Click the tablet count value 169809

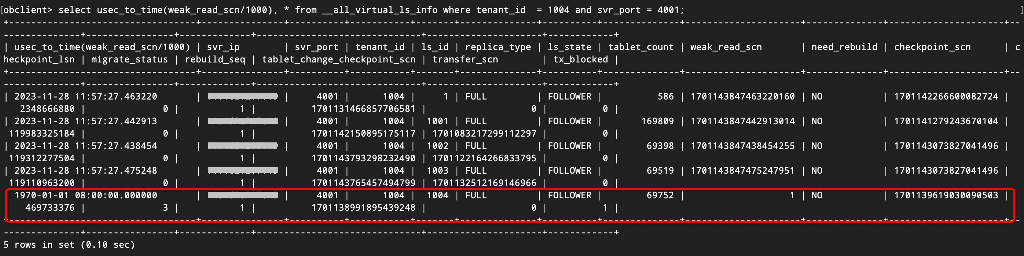657,121
